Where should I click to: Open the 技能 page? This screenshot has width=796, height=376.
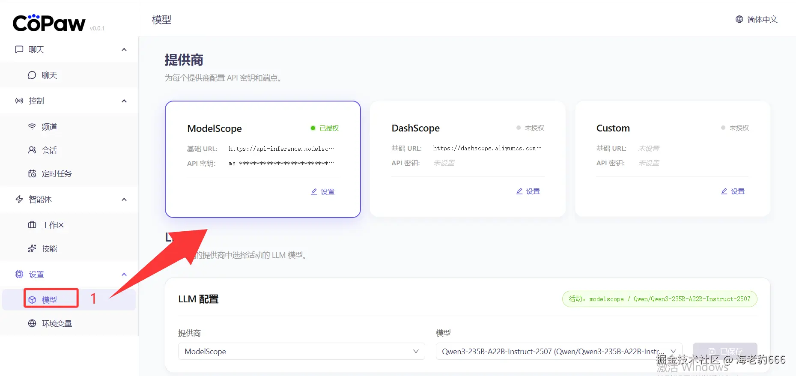(x=69, y=249)
